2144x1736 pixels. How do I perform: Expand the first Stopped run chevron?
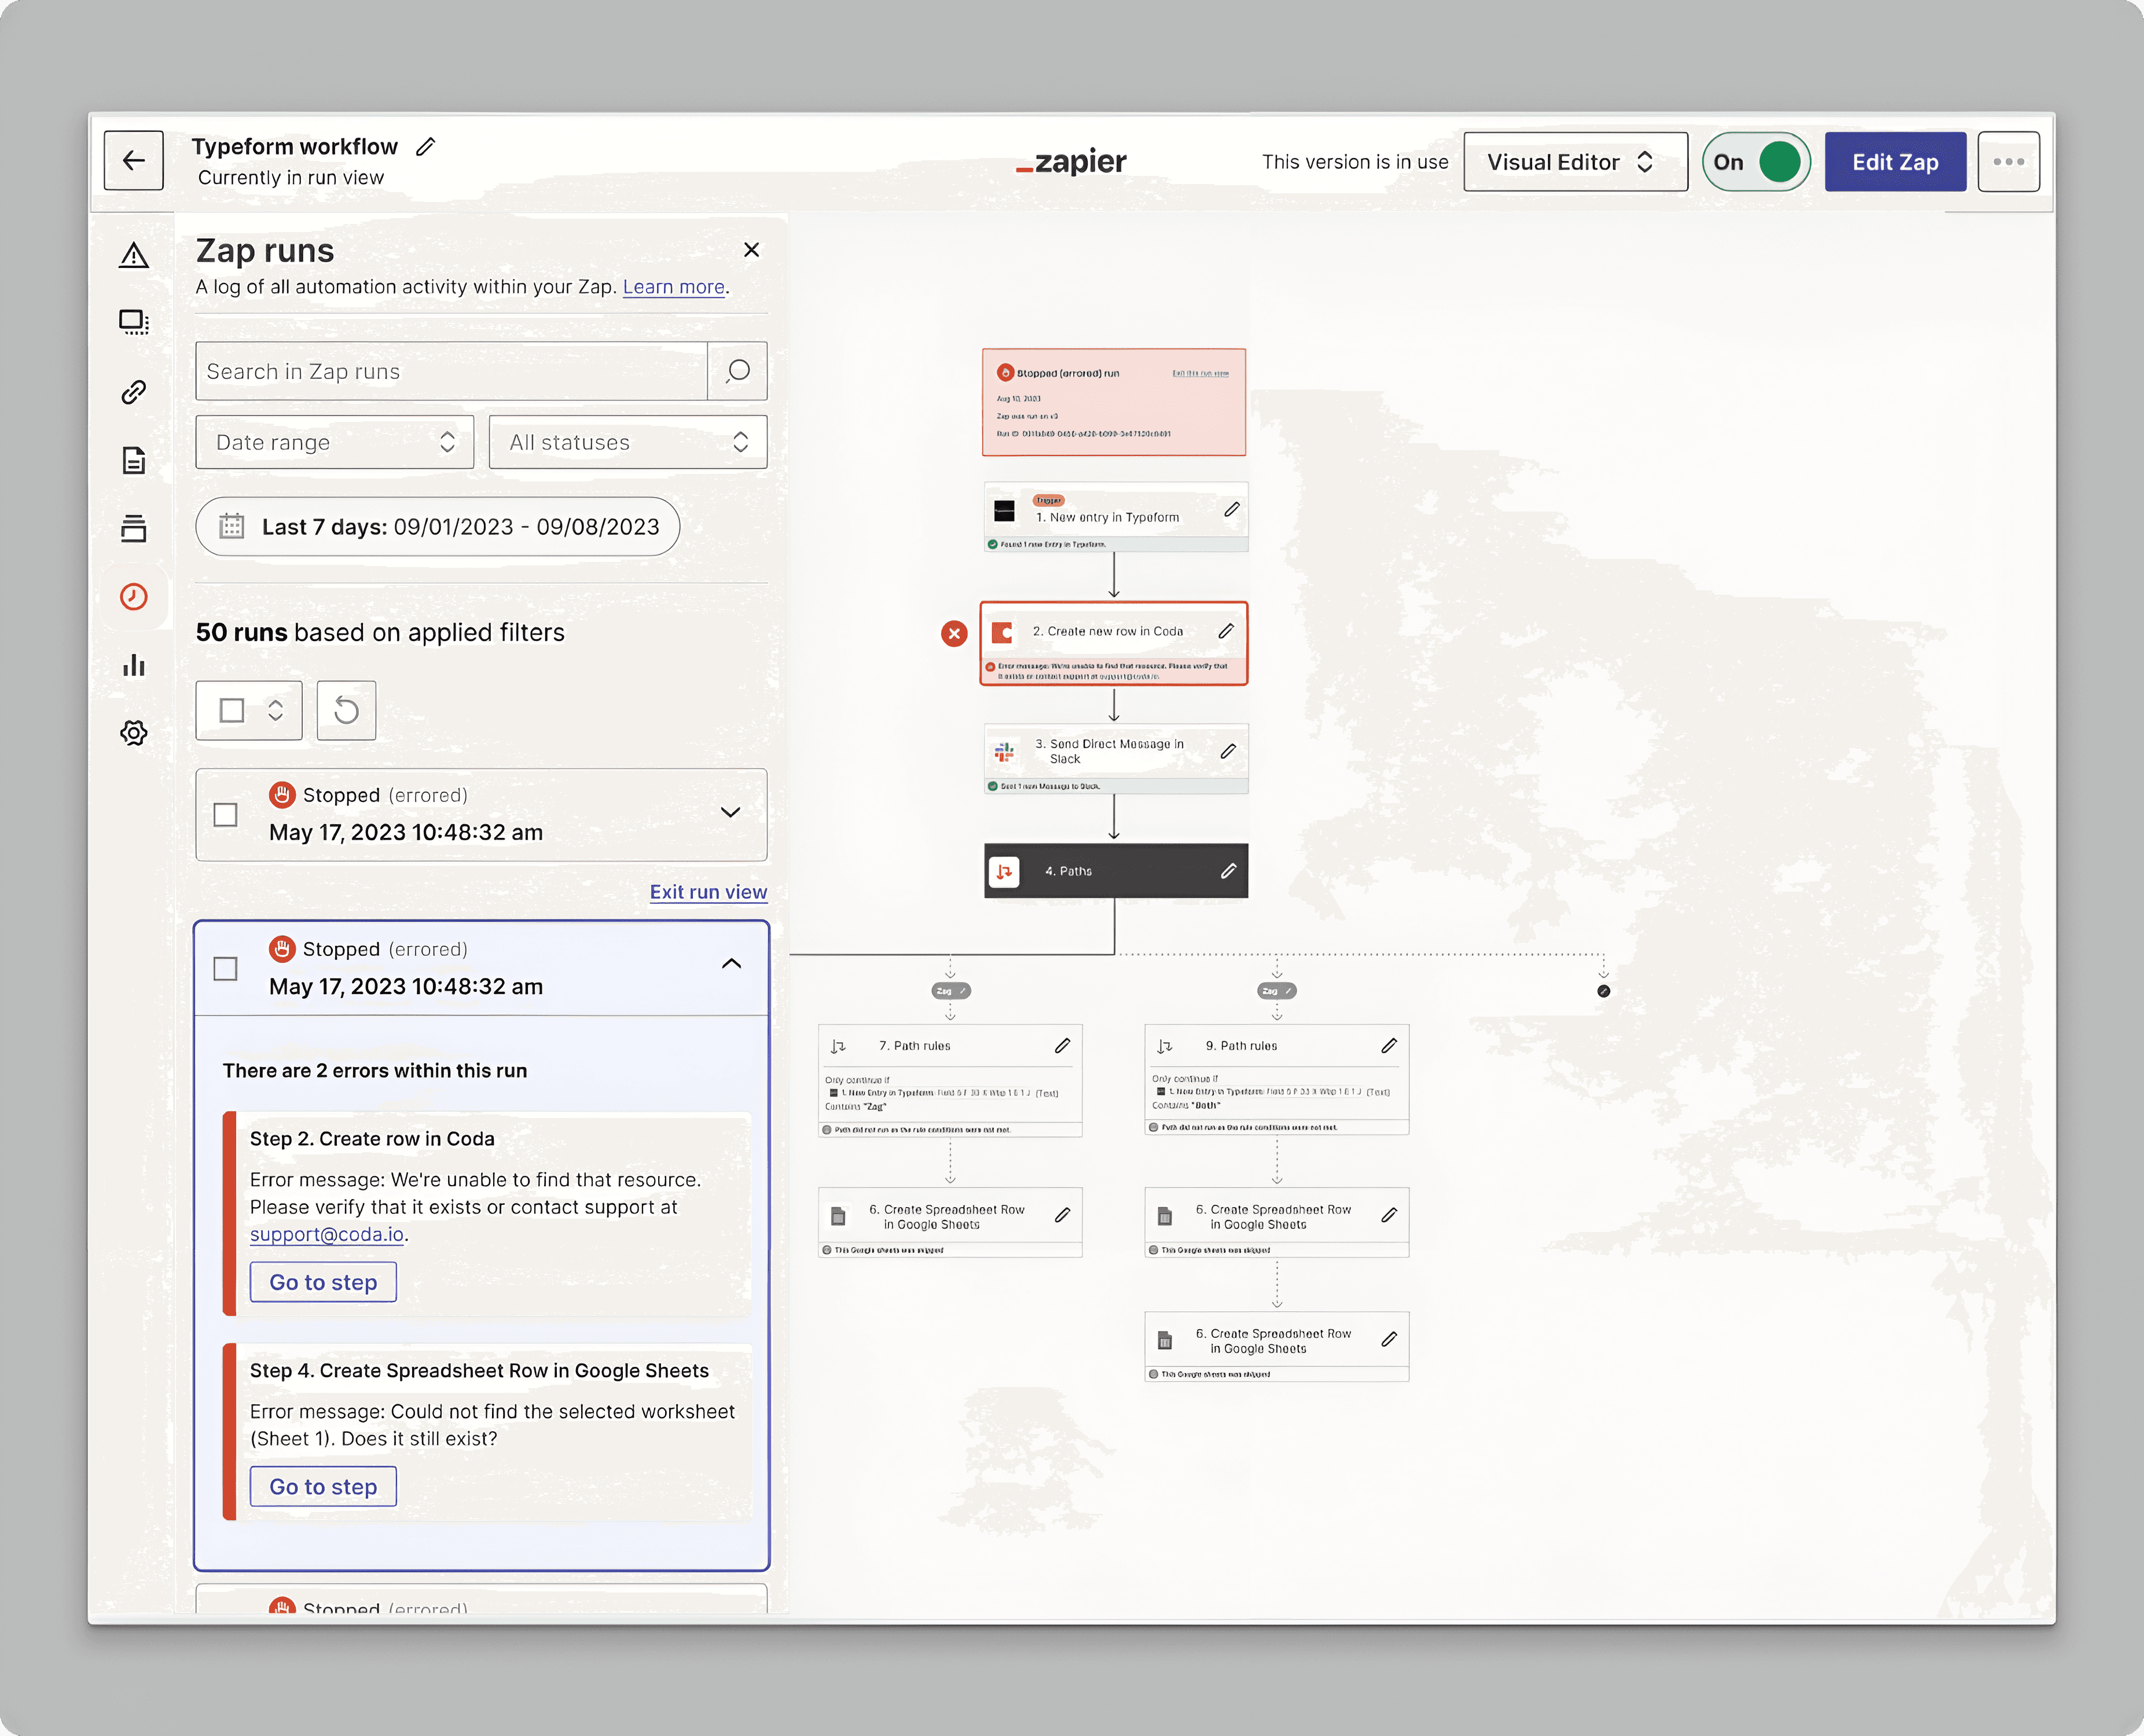(731, 812)
